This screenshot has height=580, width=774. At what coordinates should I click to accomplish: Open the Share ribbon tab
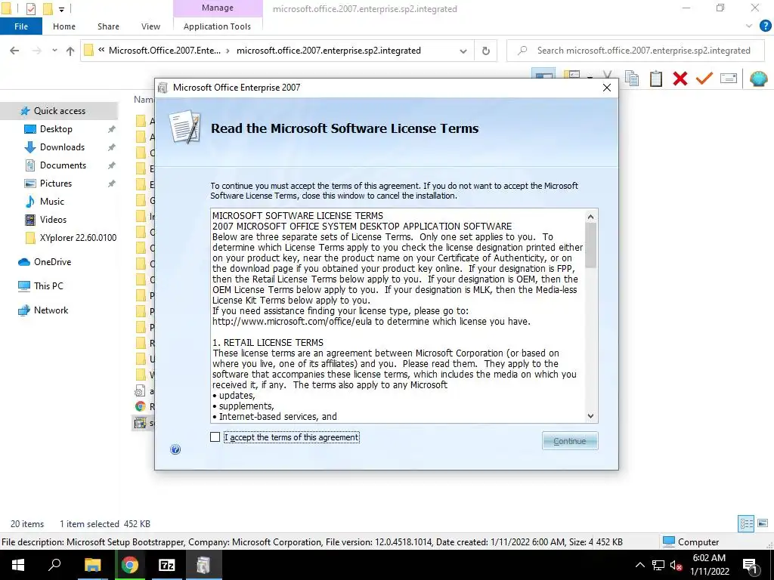[x=108, y=26]
